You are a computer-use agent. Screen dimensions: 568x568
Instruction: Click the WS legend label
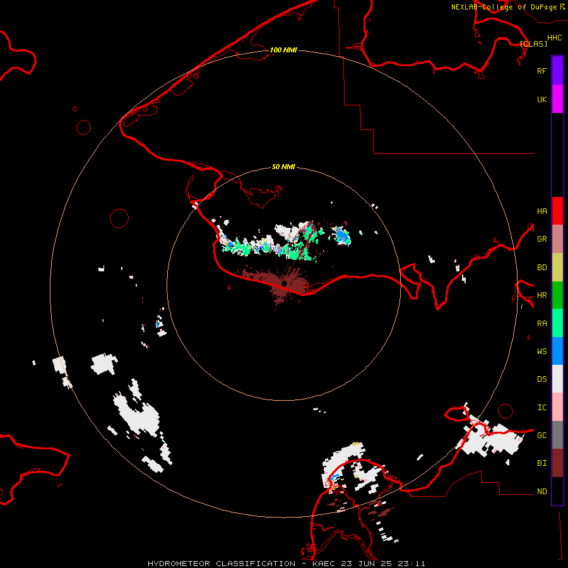(541, 352)
